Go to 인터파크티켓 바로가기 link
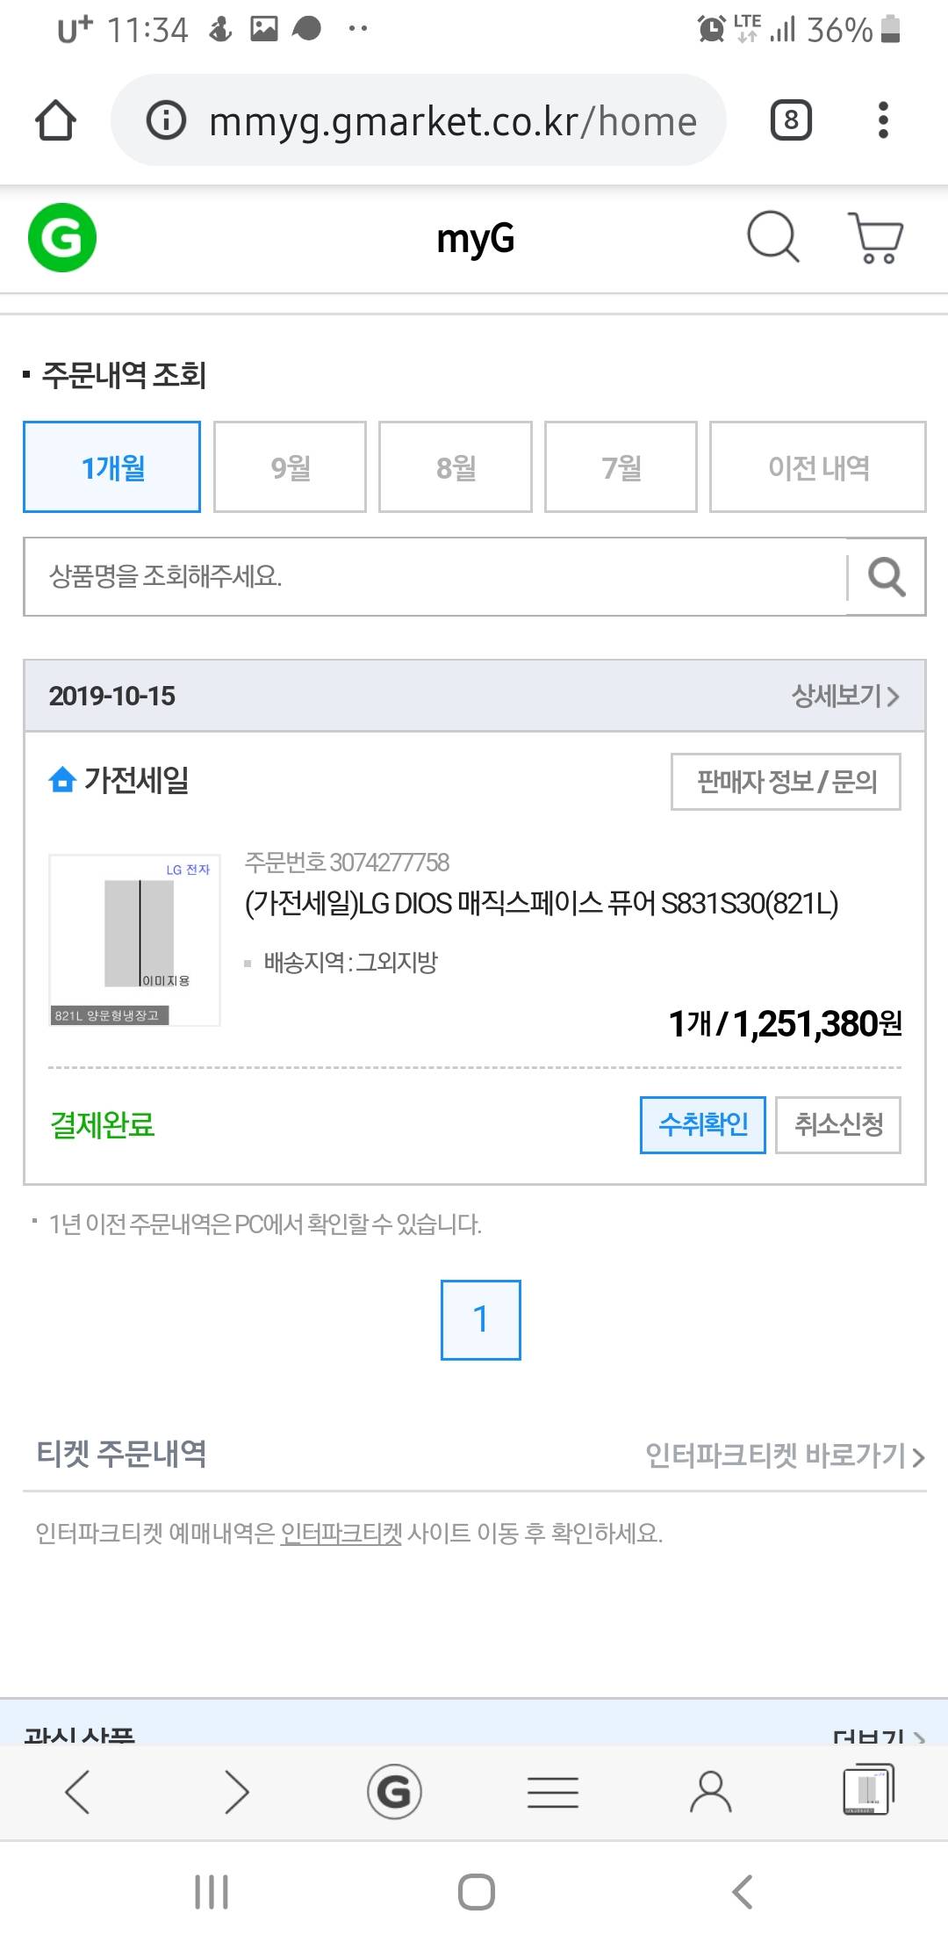The image size is (948, 1950). tap(785, 1455)
